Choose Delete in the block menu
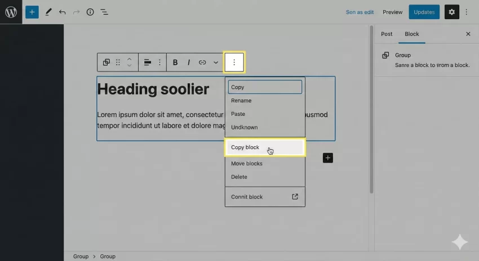 265,177
